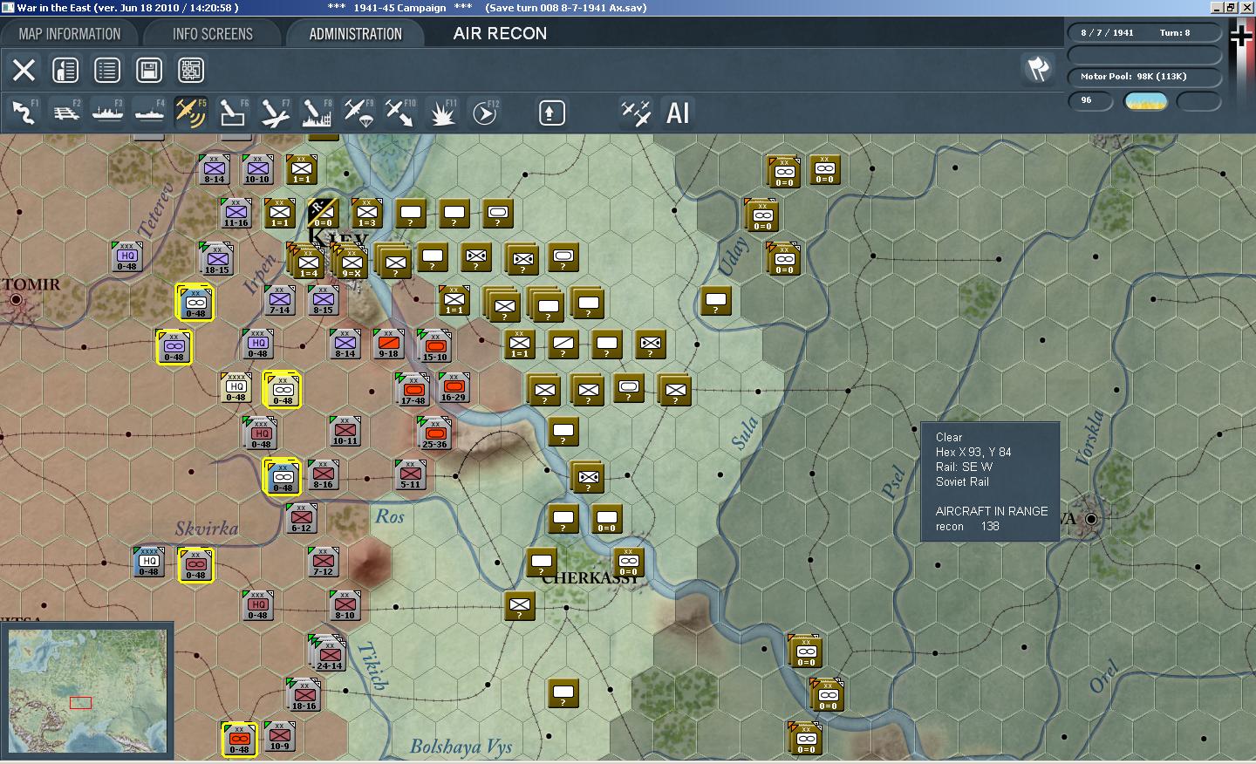1256x764 pixels.
Task: Select the 25-36 panzer unit
Action: (x=434, y=433)
